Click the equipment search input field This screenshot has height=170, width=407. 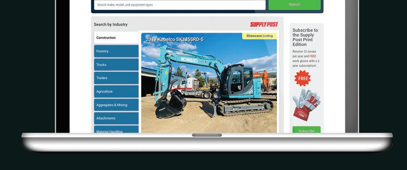[x=180, y=5]
